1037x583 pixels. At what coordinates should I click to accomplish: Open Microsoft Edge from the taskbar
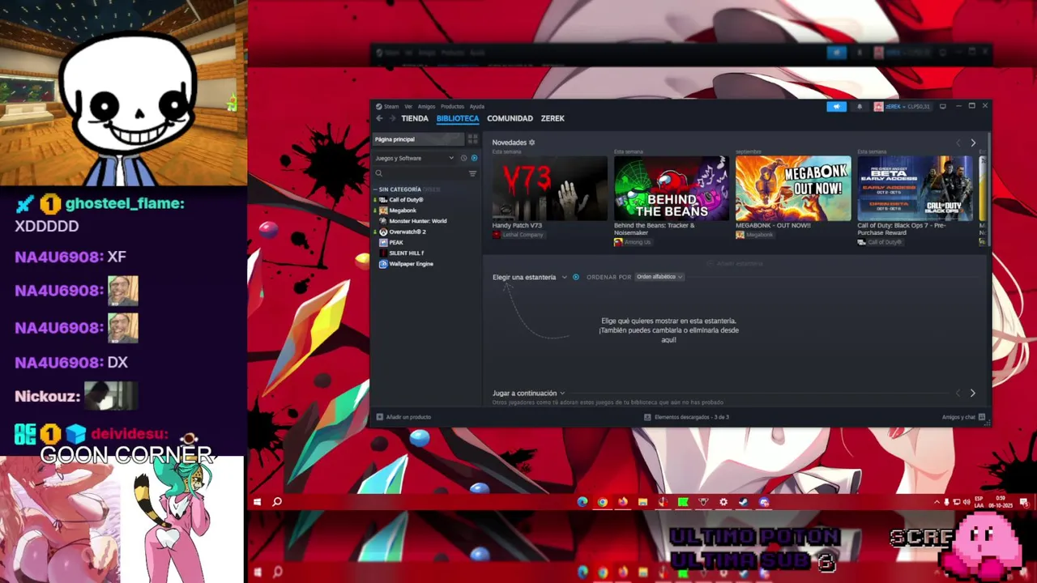[583, 502]
